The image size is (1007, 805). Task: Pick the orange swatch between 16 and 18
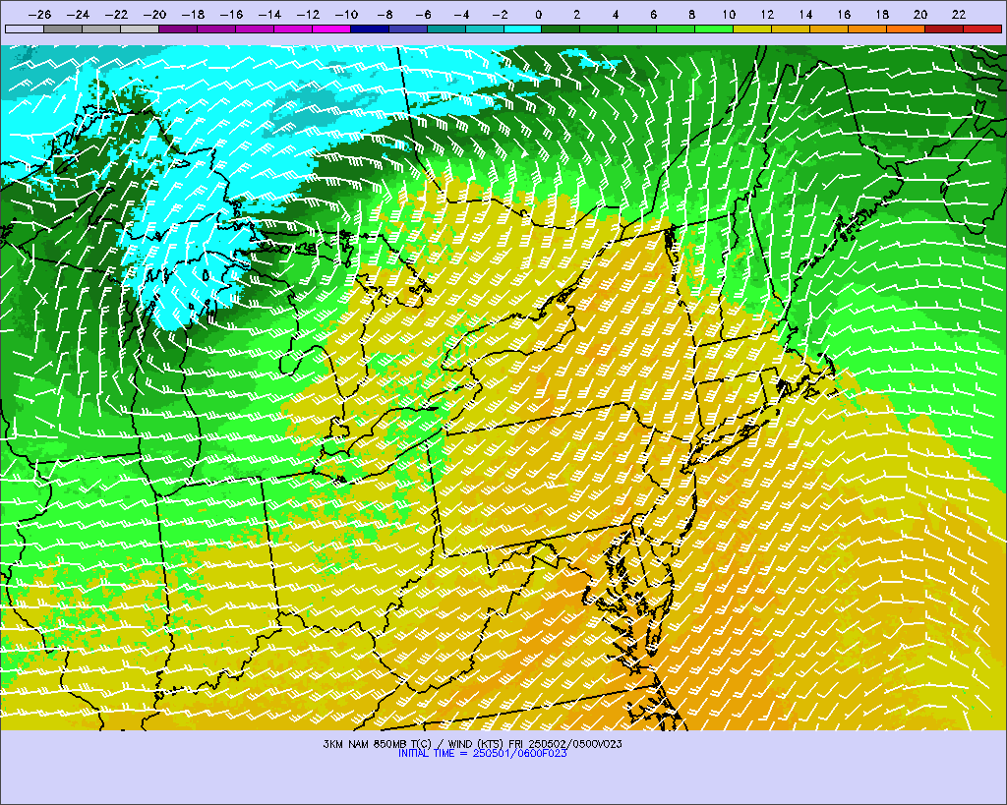point(868,29)
